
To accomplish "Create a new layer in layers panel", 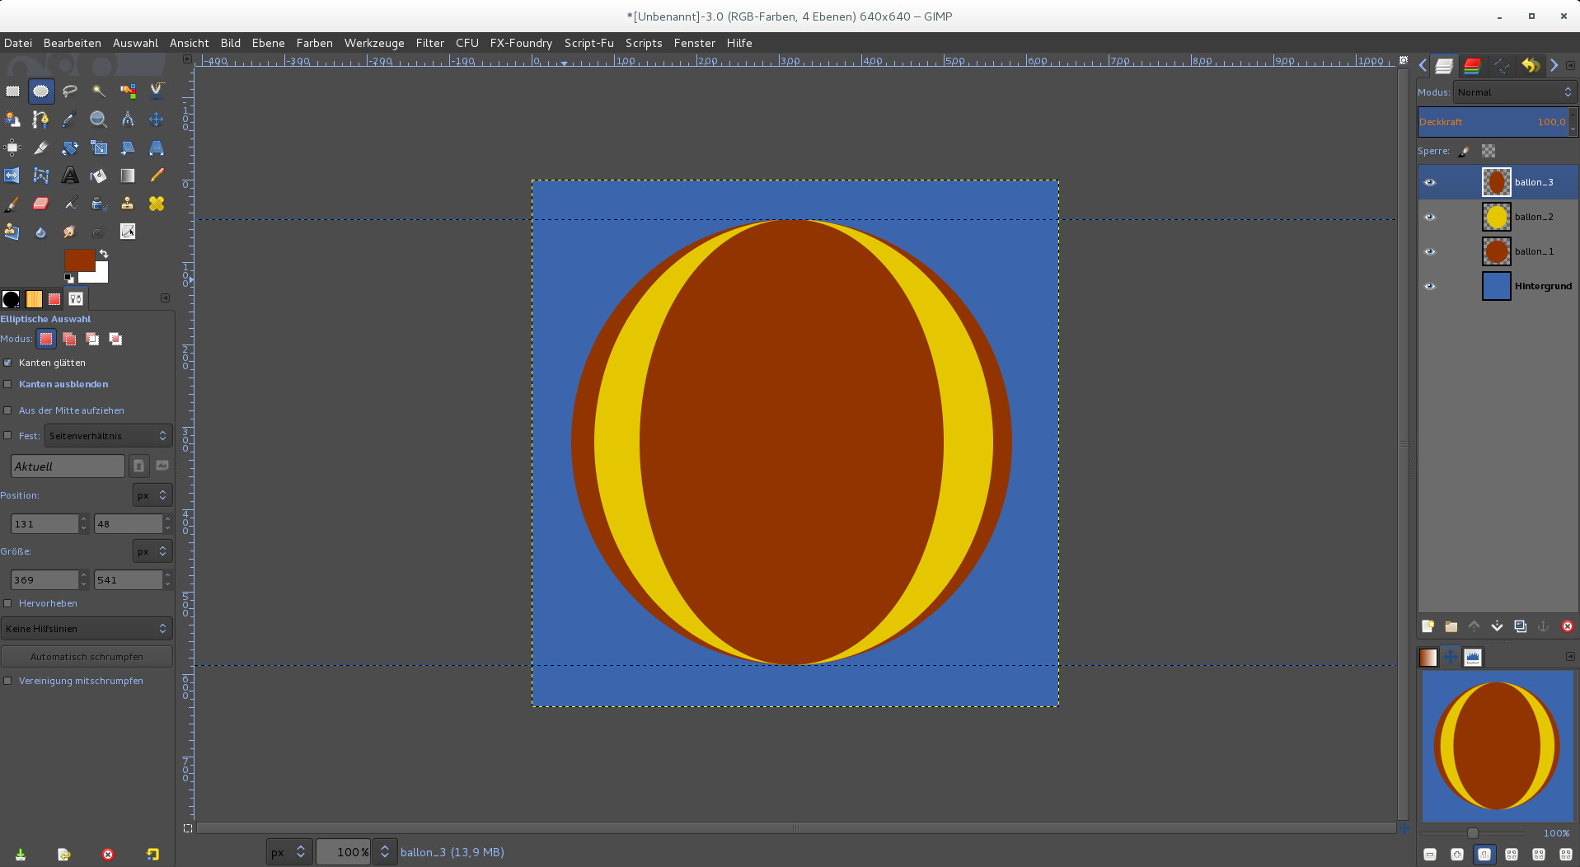I will coord(1428,626).
